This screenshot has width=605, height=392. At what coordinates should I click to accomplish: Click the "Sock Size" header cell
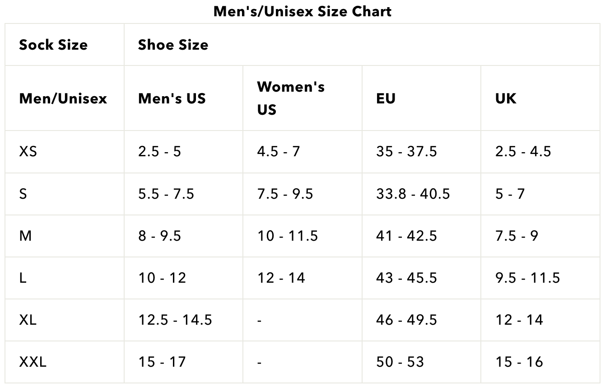53,45
